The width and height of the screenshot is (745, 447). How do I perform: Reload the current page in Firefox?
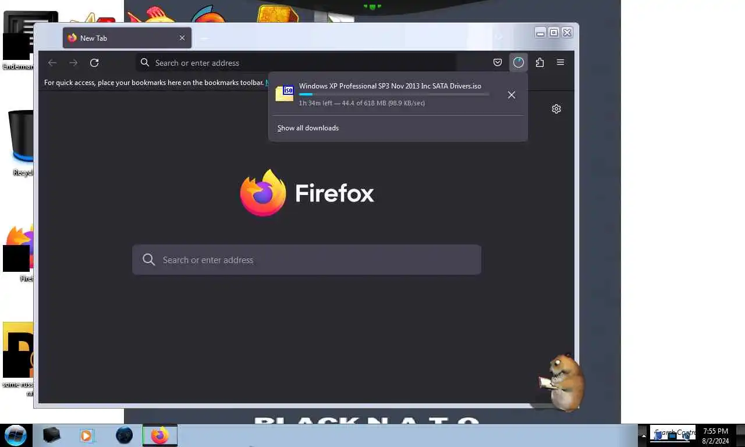pyautogui.click(x=94, y=63)
